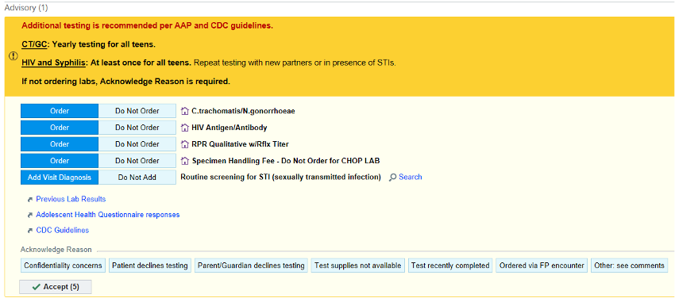
Task: Open Previous Lab Results link
Action: (x=71, y=199)
